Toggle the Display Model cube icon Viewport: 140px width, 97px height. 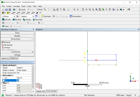click(x=121, y=10)
